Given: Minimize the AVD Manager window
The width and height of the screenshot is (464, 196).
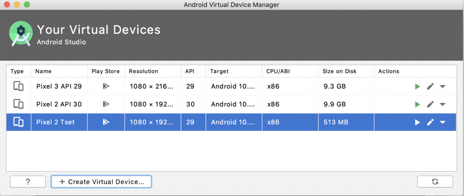Looking at the screenshot, I should click(17, 5).
